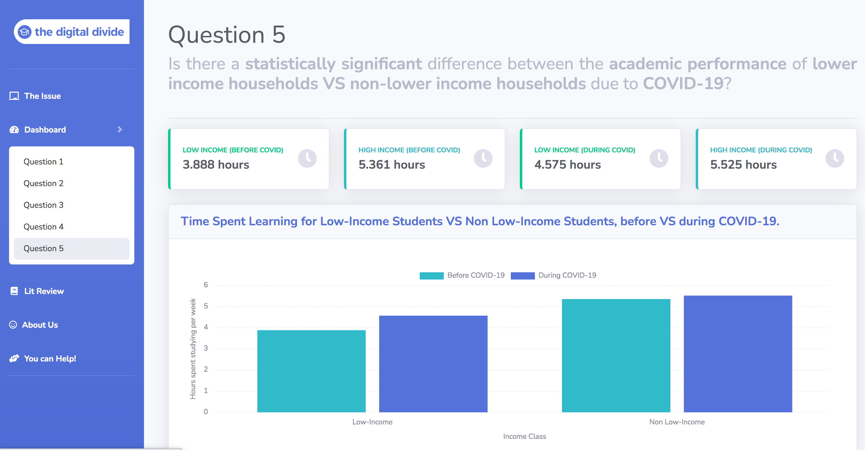Click the handshake icon beside You can Help!

[x=14, y=359]
